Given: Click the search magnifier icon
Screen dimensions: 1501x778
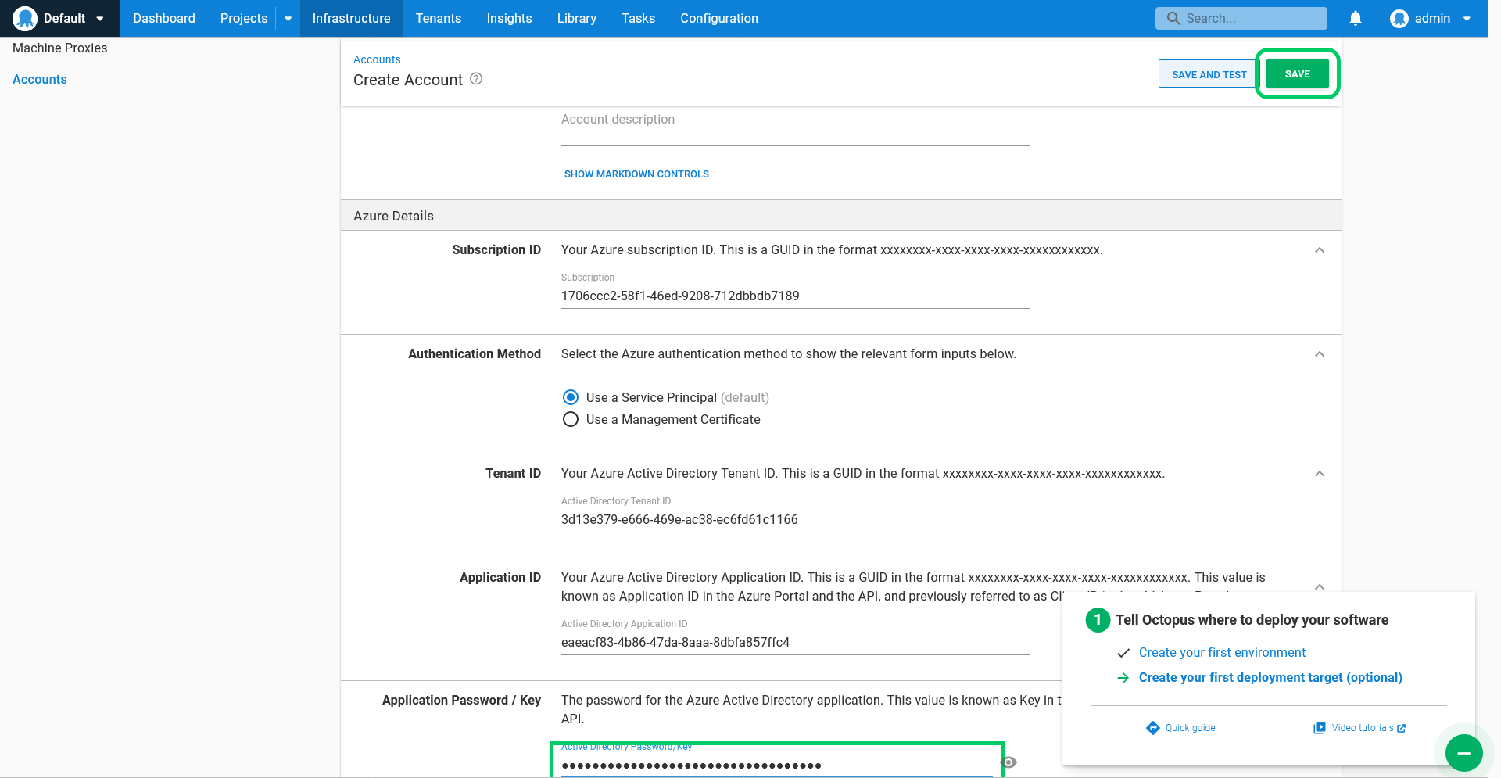Looking at the screenshot, I should coord(1173,18).
